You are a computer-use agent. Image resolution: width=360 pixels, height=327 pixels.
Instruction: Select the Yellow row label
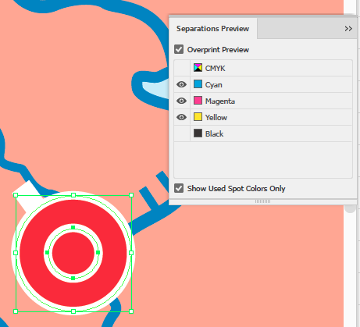coord(216,118)
